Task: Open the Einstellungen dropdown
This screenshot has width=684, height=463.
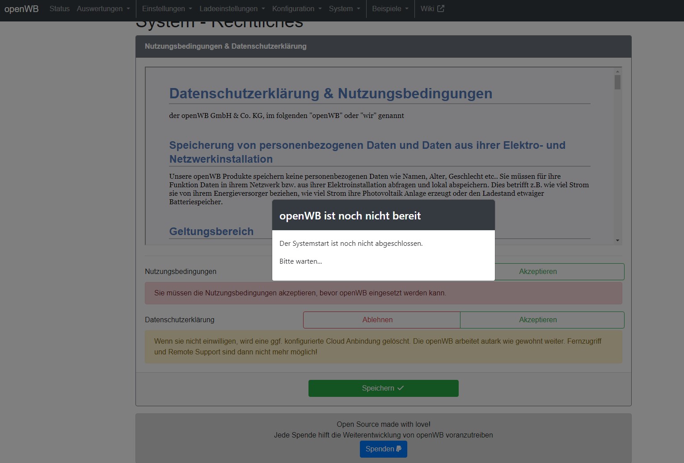Action: pos(167,9)
